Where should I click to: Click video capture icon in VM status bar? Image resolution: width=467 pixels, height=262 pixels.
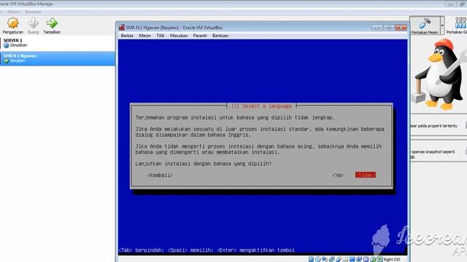(x=359, y=259)
